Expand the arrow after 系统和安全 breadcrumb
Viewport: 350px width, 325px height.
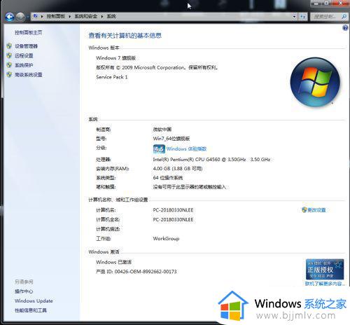pyautogui.click(x=102, y=16)
